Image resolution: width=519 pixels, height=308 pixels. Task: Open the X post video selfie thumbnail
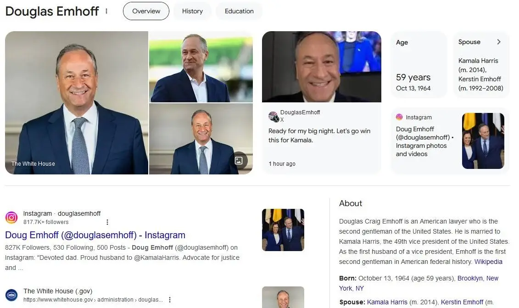321,67
